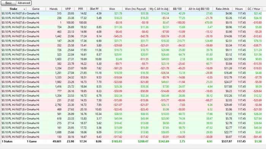266x149 pixels.
Task: Sort by the PFR column header
Action: (81, 9)
